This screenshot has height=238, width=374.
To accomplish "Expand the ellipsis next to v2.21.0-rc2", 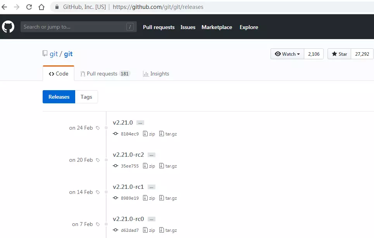I will pyautogui.click(x=152, y=155).
